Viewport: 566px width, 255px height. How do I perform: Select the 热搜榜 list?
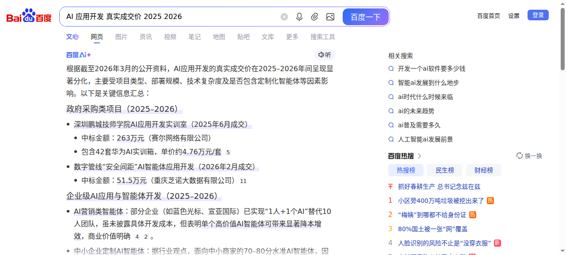click(x=405, y=170)
